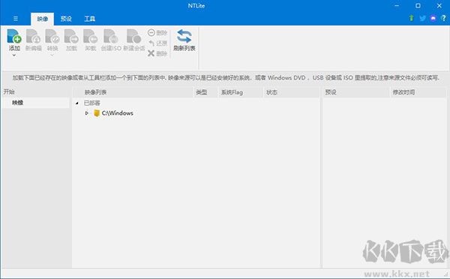Maximize the NTLite window

[x=418, y=6]
